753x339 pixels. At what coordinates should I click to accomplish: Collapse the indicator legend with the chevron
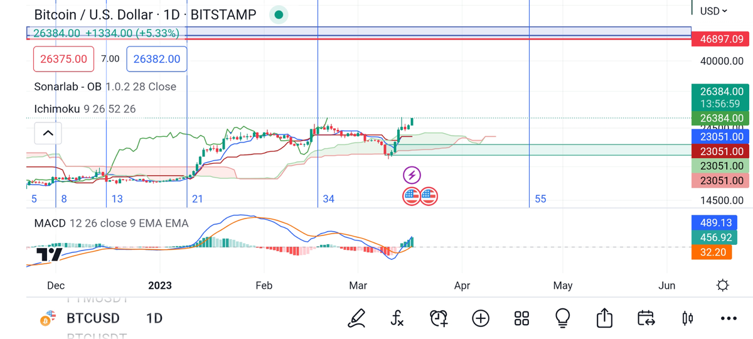click(x=48, y=133)
